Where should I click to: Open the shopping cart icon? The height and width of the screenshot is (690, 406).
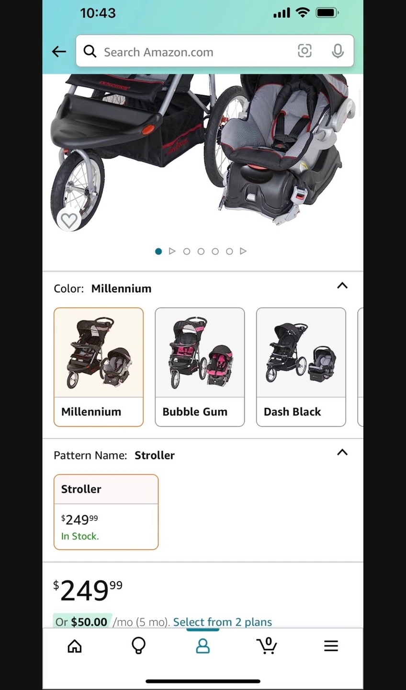267,645
